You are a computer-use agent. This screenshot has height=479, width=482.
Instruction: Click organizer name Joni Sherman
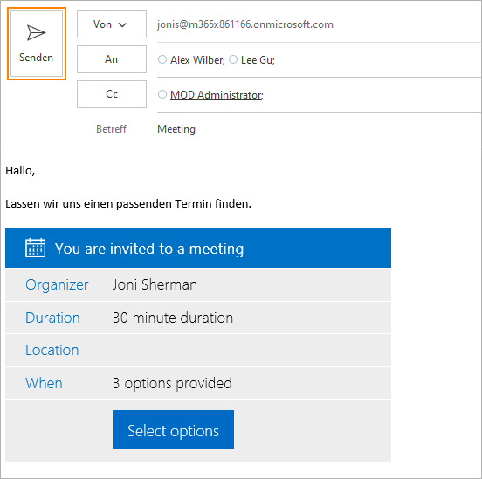[155, 284]
